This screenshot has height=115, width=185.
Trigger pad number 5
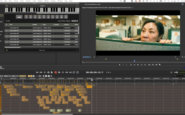[x=44, y=17]
